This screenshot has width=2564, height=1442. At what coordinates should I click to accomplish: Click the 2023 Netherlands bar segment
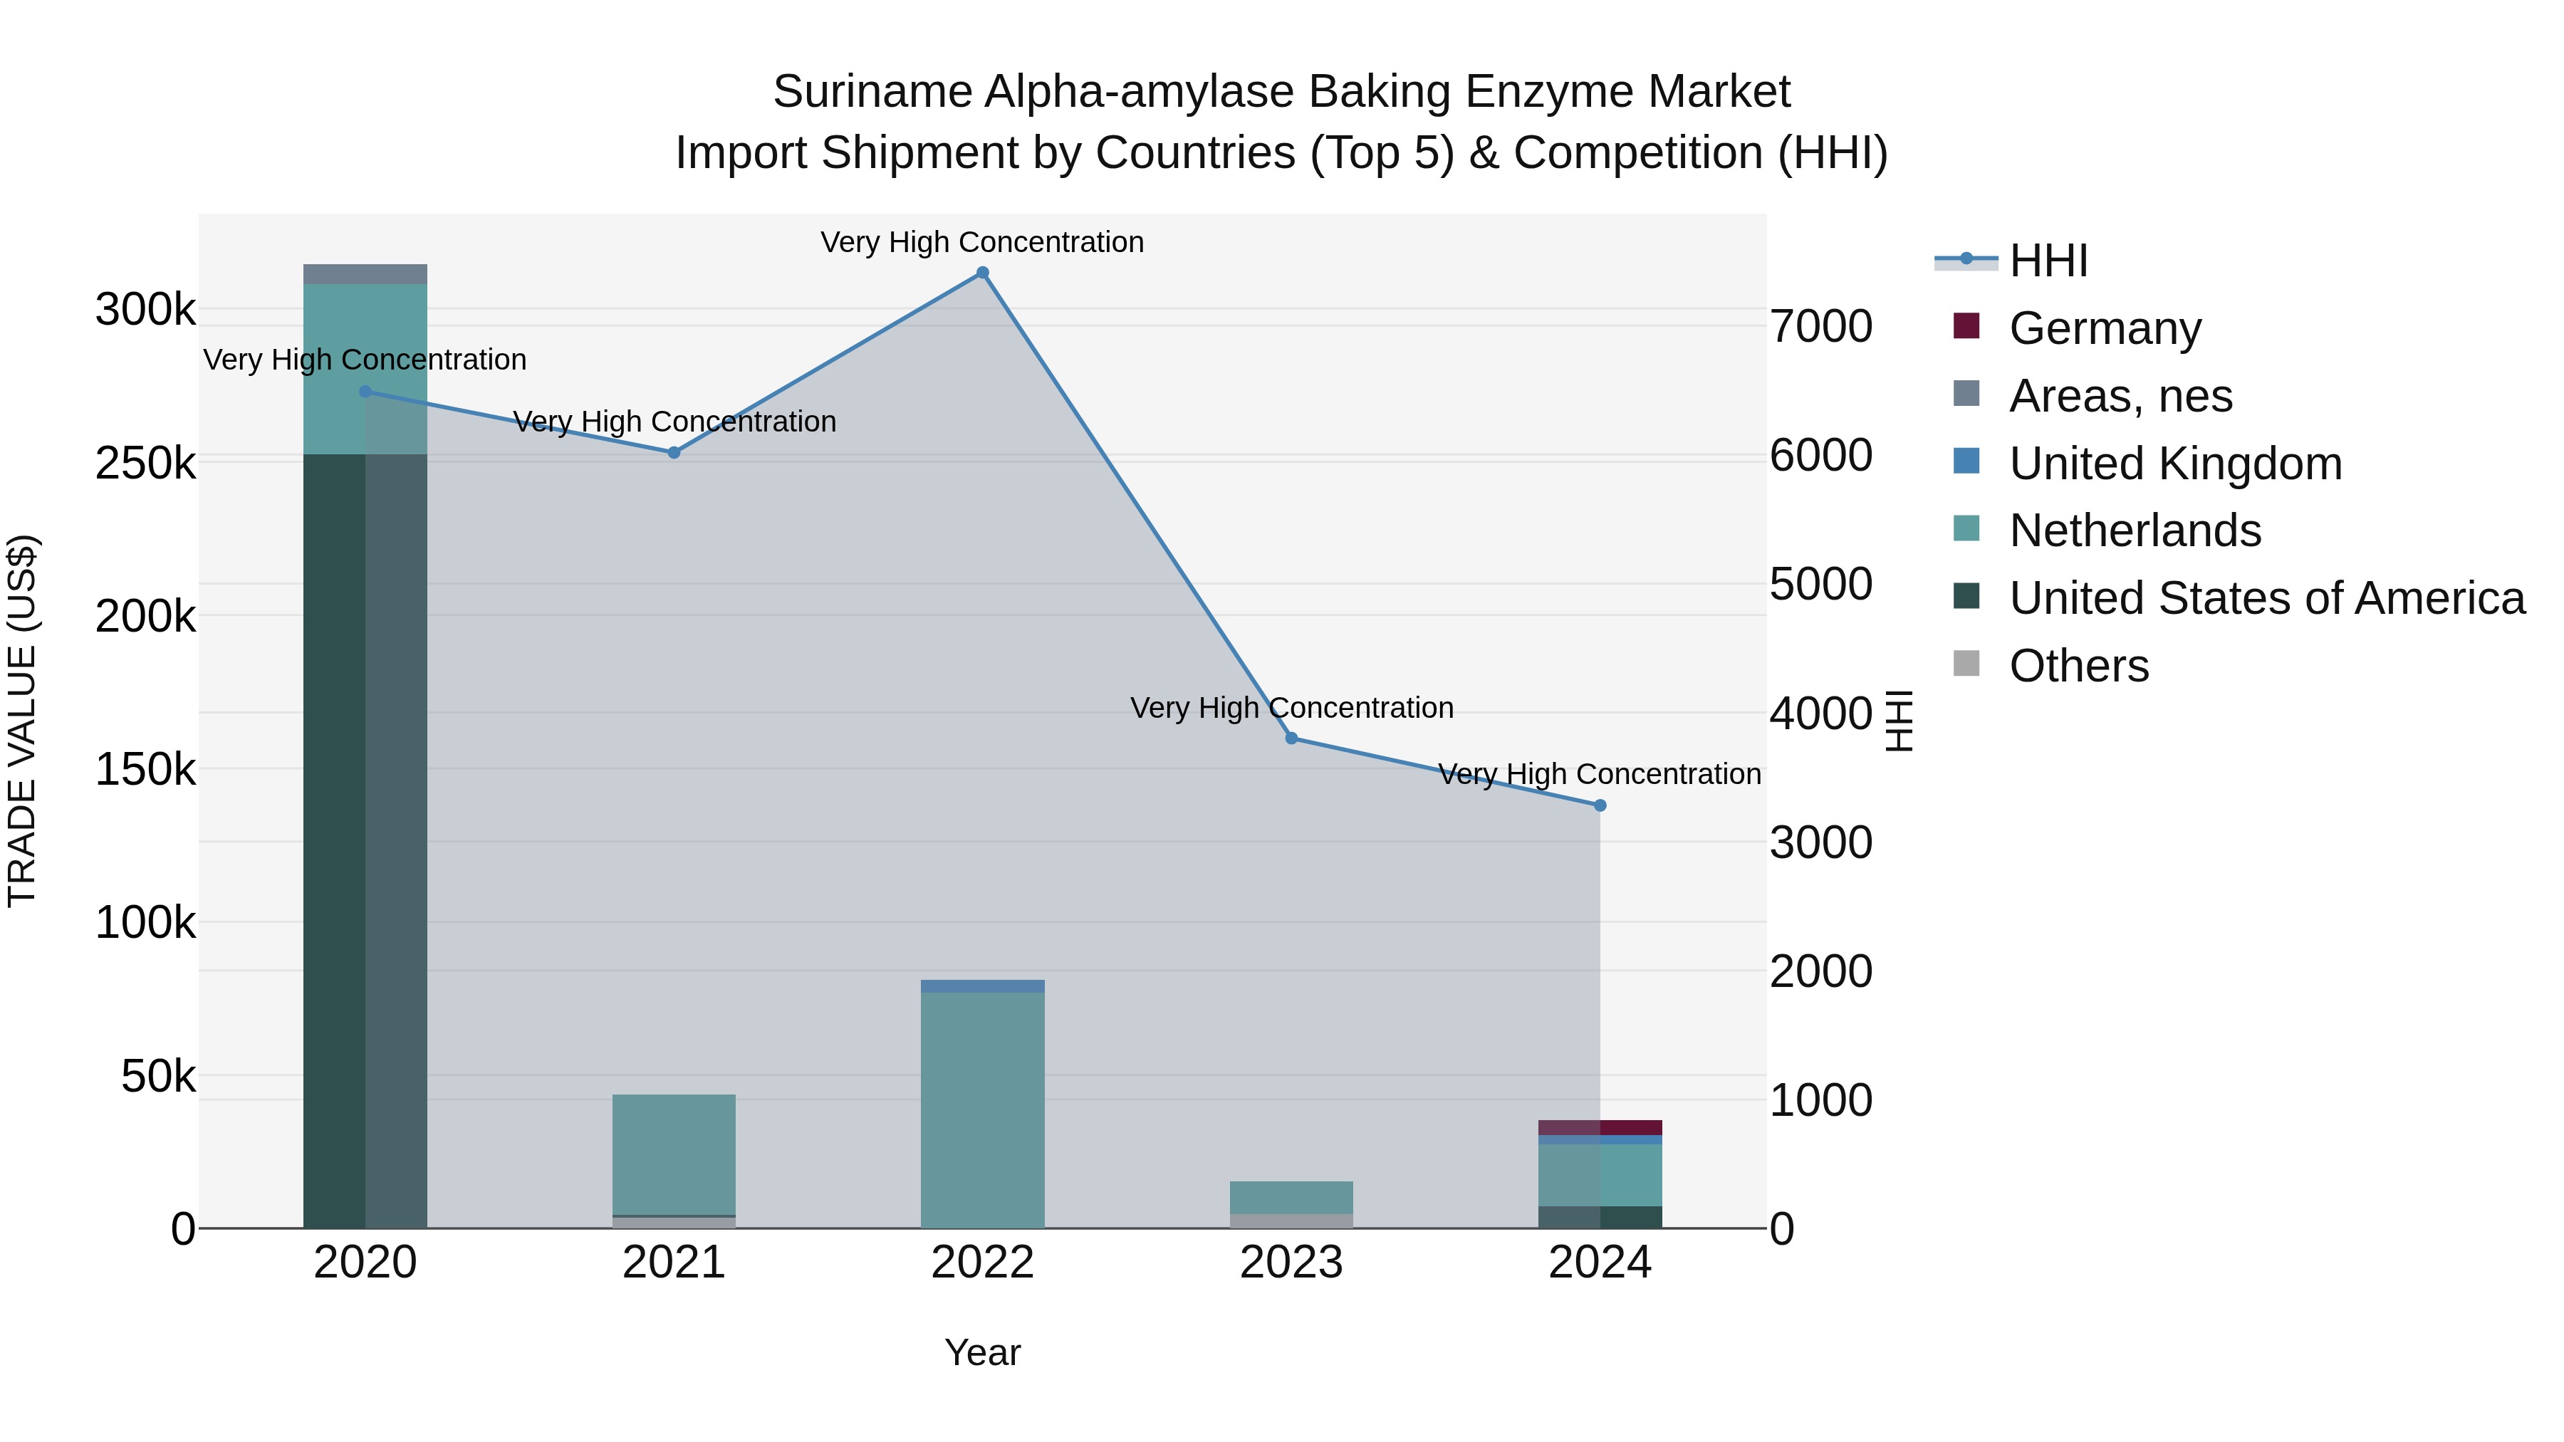1291,1197
